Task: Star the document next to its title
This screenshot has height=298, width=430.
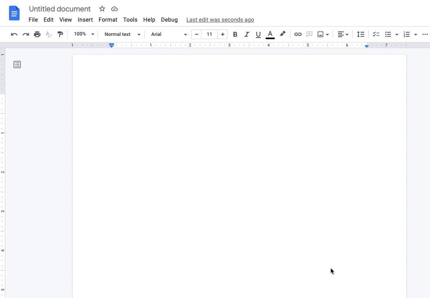Action: 102,9
